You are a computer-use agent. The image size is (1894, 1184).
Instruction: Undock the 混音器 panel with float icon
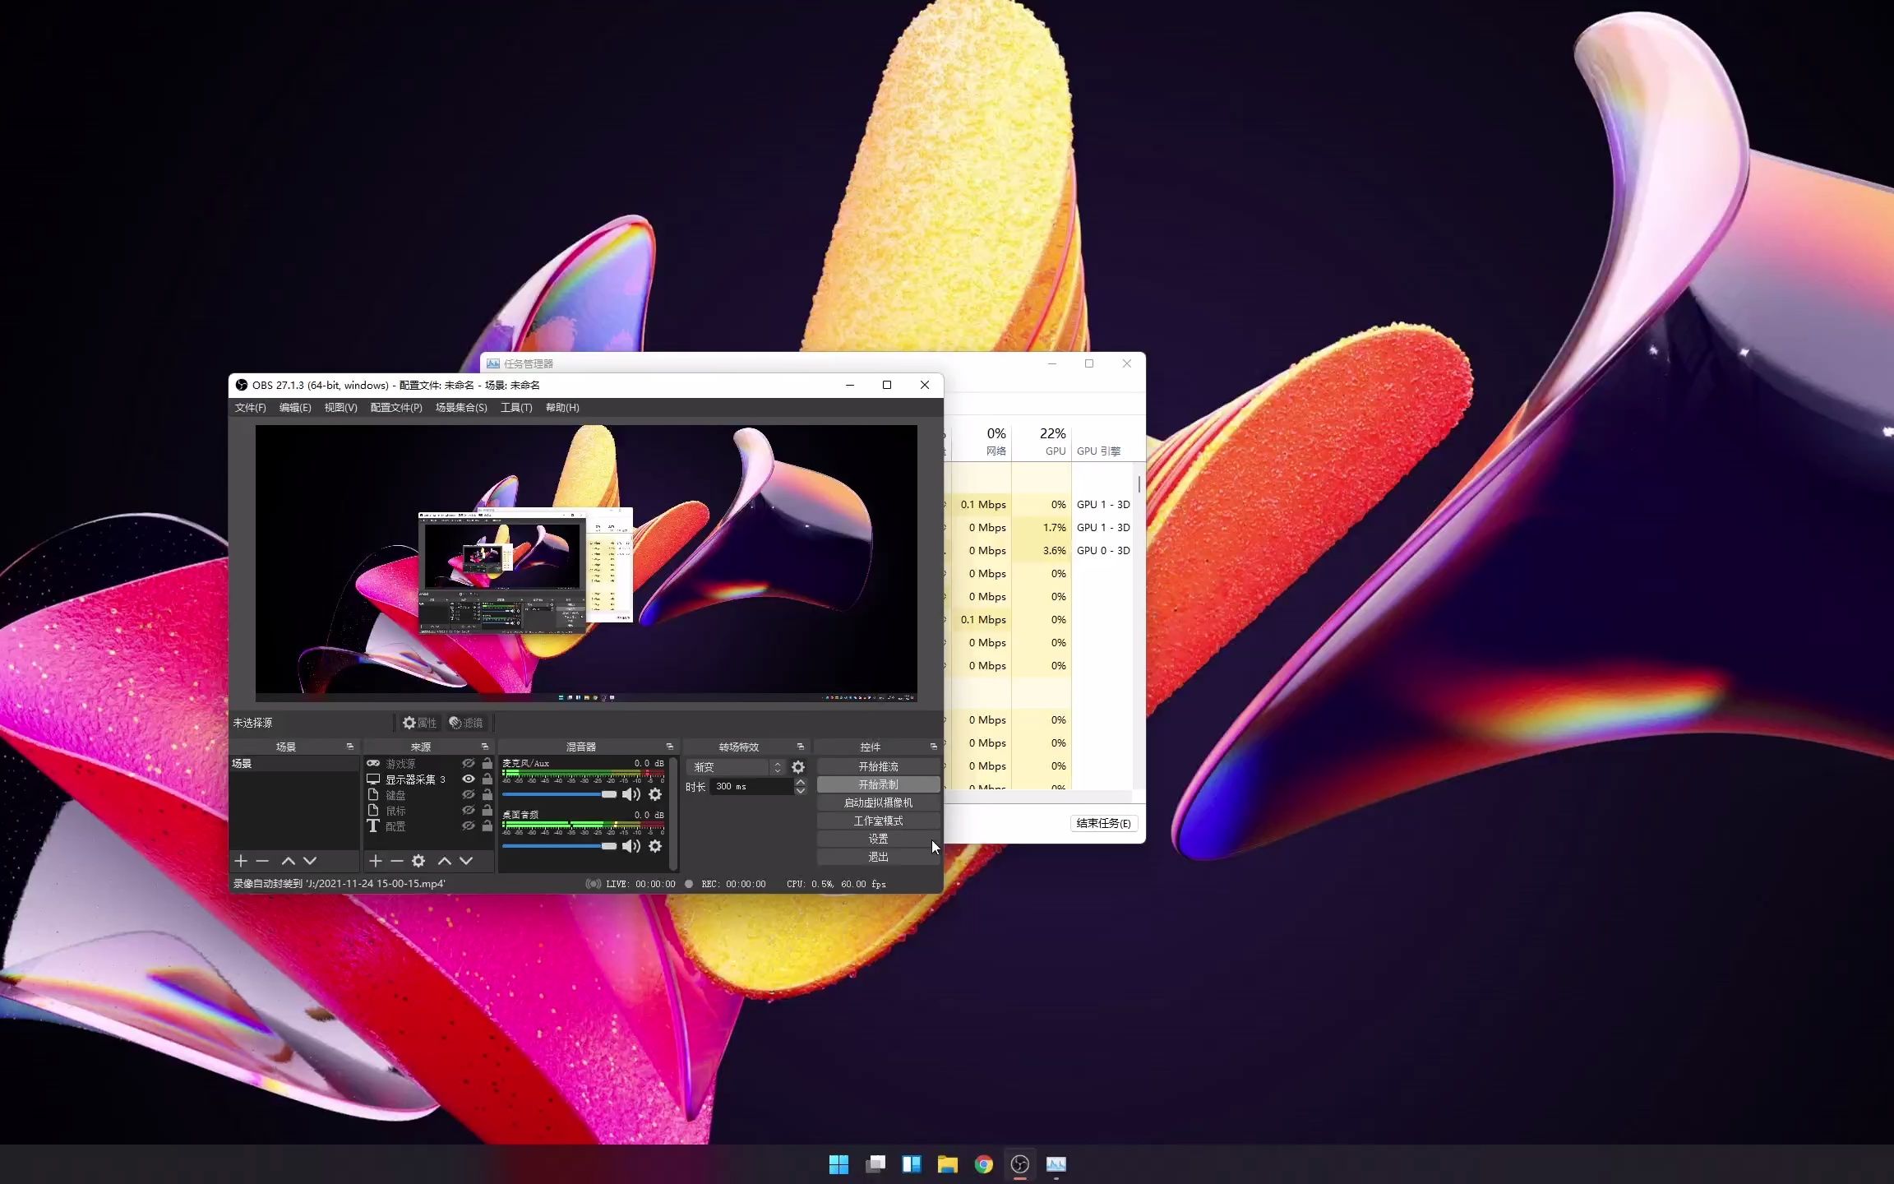coord(670,747)
